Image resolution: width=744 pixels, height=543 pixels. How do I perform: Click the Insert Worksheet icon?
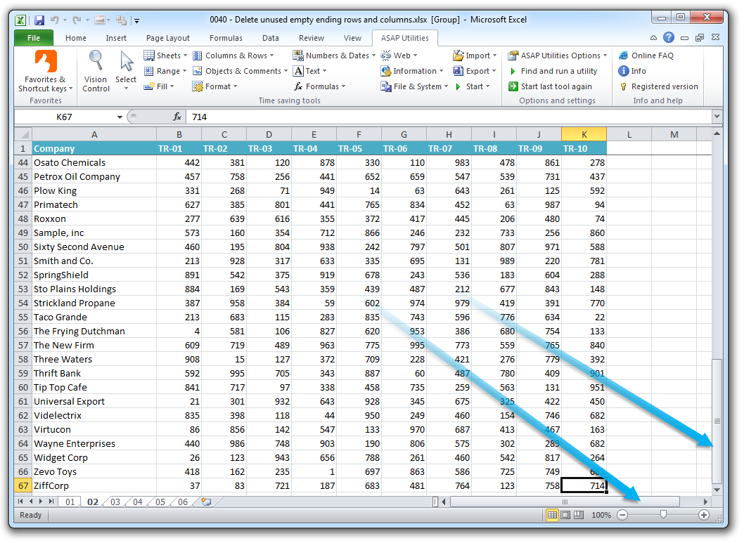click(x=206, y=502)
